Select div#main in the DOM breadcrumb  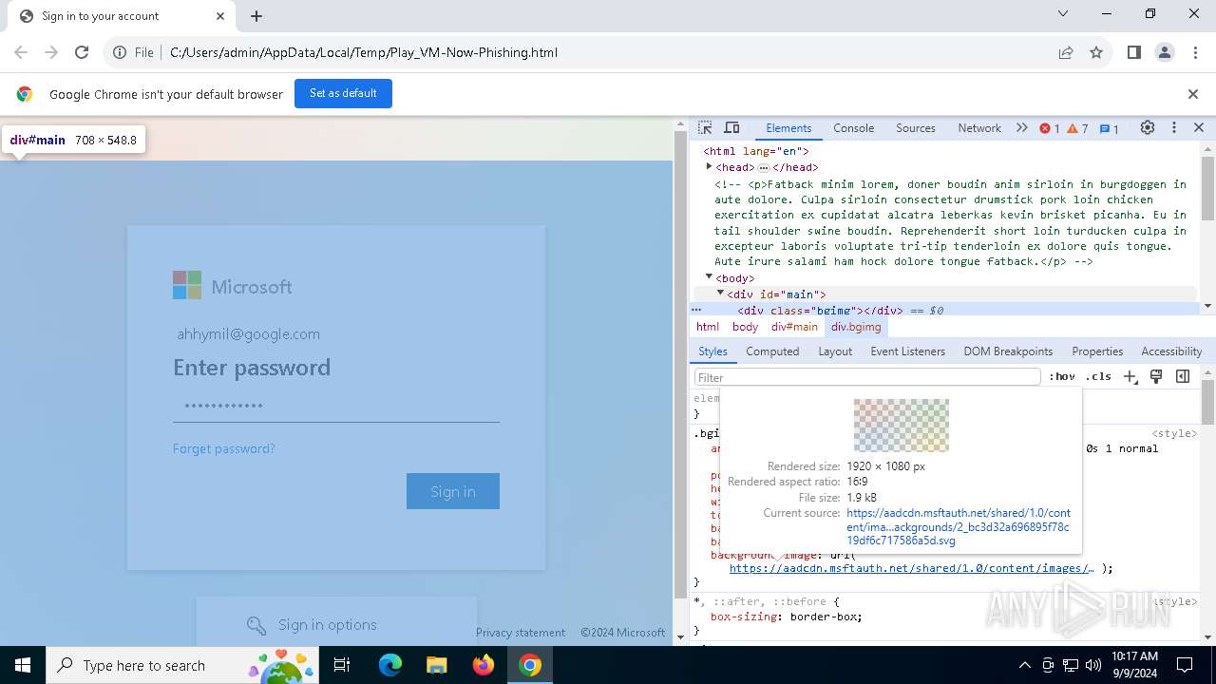pyautogui.click(x=794, y=327)
